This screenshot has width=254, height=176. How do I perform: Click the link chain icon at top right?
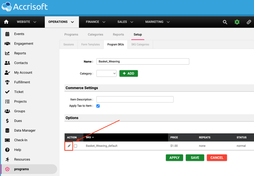(249, 22)
